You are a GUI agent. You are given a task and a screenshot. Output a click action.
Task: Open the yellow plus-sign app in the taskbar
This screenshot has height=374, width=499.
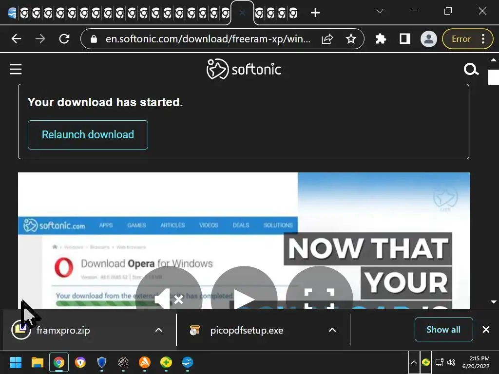[166, 362]
